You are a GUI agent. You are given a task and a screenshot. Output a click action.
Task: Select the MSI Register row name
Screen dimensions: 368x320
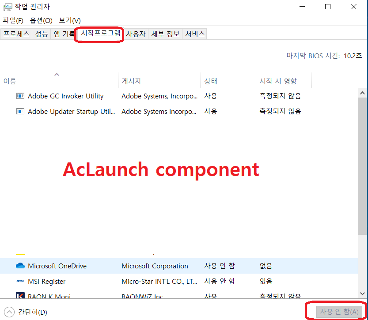coord(46,281)
